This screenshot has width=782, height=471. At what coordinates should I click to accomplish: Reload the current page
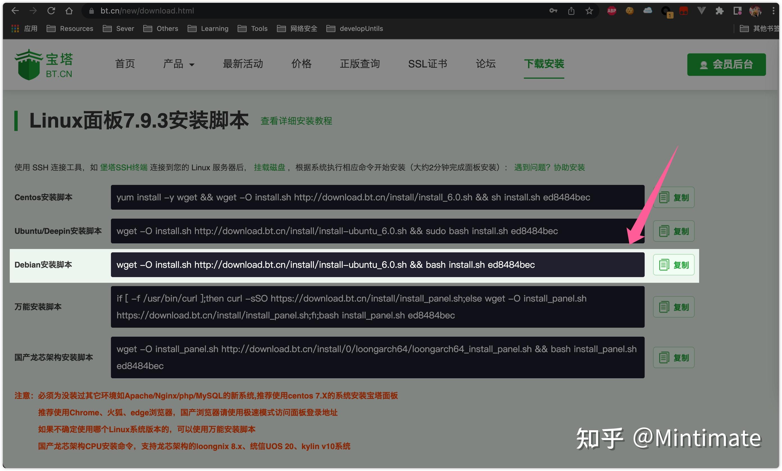(51, 10)
